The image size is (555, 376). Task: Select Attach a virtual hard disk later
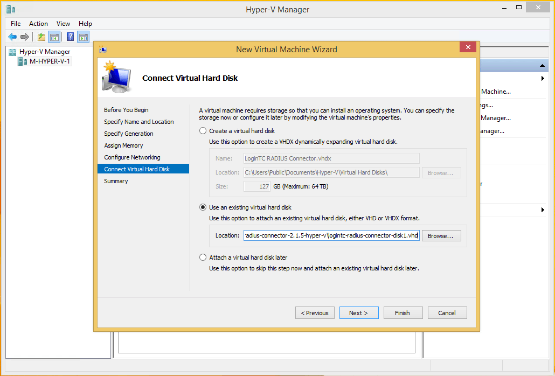click(x=203, y=257)
